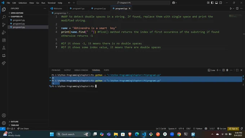Image resolution: width=245 pixels, height=138 pixels.
Task: Open the Testing flask view
Action: pos(4,48)
